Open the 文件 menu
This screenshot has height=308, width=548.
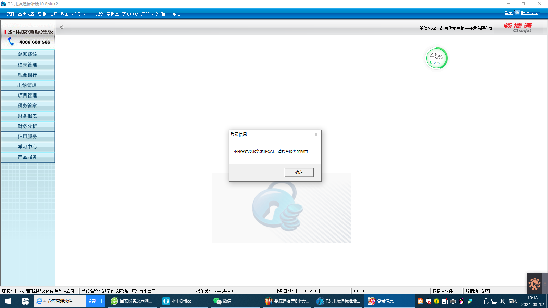(x=11, y=14)
